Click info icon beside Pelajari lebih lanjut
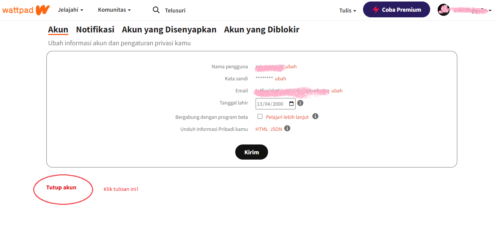Screen dimensions: 498x232 [x=316, y=116]
